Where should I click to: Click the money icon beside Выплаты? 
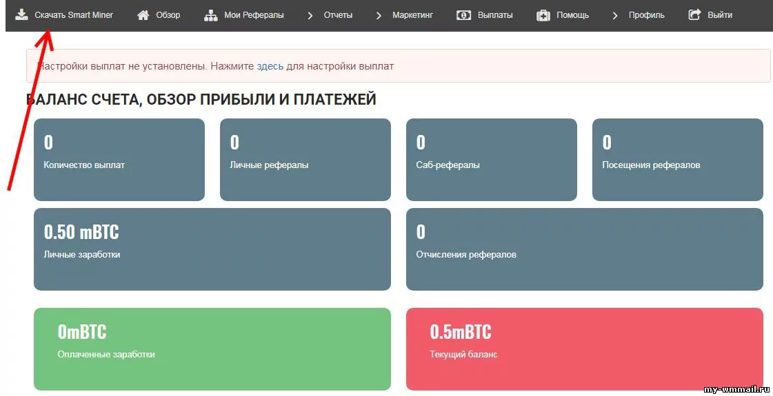pos(464,15)
